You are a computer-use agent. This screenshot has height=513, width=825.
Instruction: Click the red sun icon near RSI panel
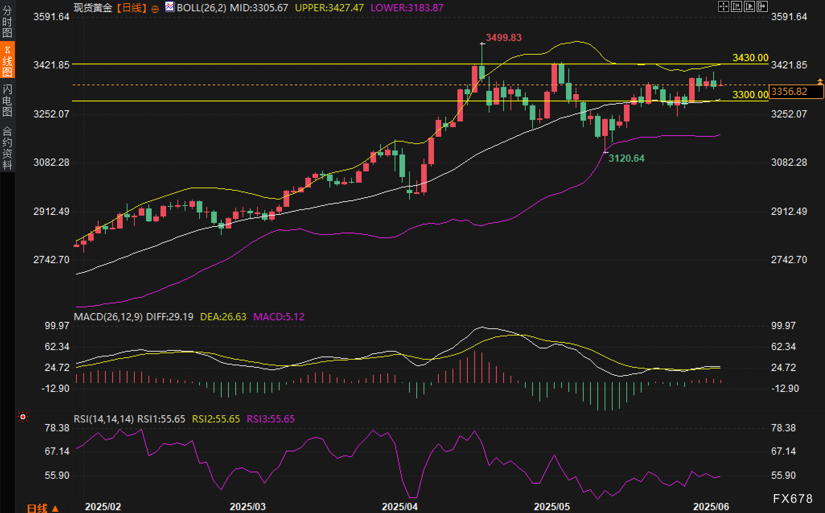(x=23, y=417)
